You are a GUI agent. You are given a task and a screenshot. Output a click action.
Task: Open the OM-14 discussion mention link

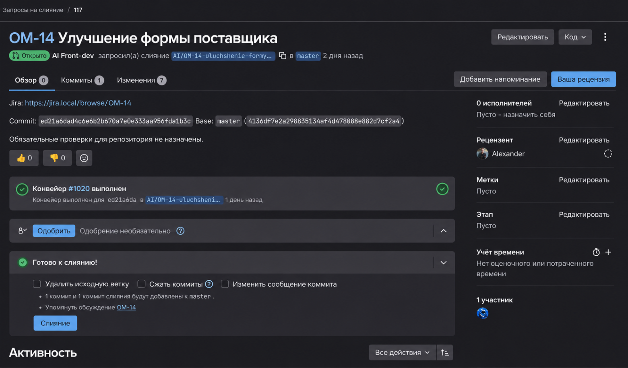tap(126, 307)
